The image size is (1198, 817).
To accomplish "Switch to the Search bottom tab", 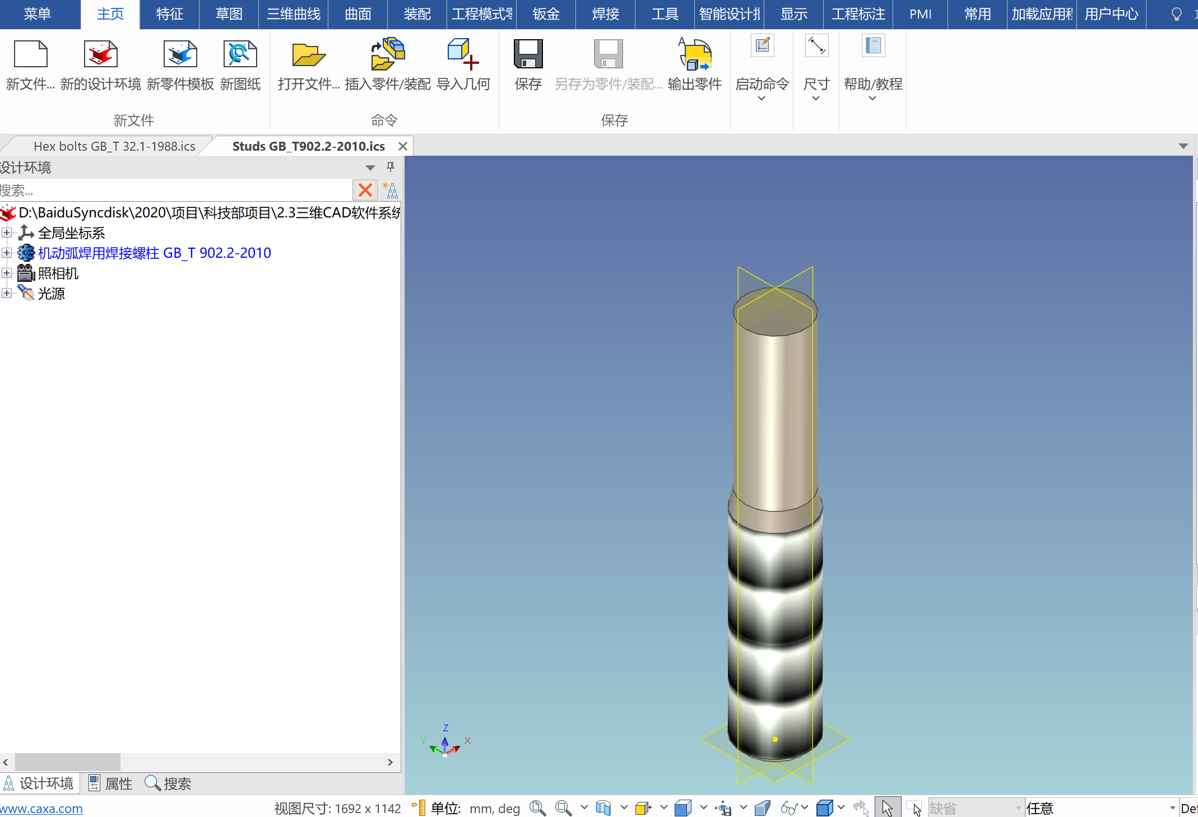I will click(x=168, y=783).
